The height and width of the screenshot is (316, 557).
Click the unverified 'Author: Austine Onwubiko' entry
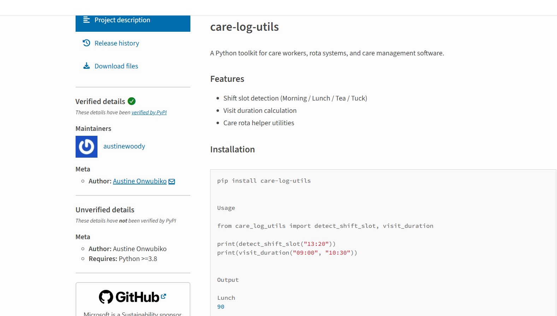[x=128, y=249]
